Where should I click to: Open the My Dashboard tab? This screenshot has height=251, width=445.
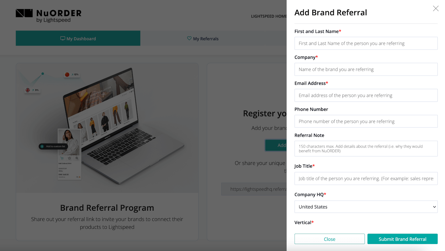click(x=78, y=38)
